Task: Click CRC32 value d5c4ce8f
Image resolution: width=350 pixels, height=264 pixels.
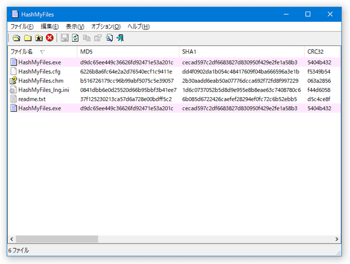Action: click(319, 99)
